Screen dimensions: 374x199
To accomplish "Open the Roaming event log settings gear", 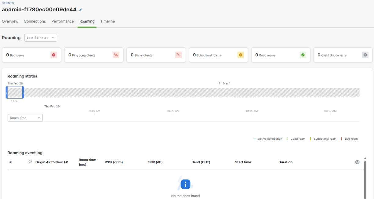I will 357,162.
